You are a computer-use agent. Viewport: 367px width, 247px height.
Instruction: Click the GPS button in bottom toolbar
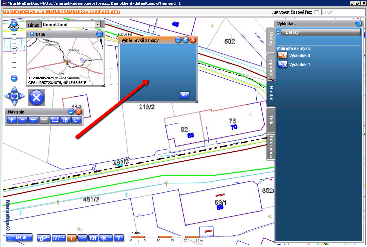82,238
